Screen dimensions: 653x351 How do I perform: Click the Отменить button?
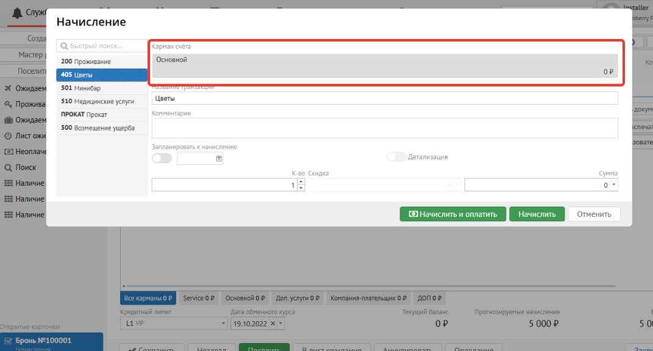594,214
